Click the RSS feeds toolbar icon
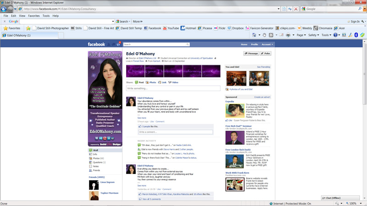The image size is (367, 206). [x=271, y=35]
